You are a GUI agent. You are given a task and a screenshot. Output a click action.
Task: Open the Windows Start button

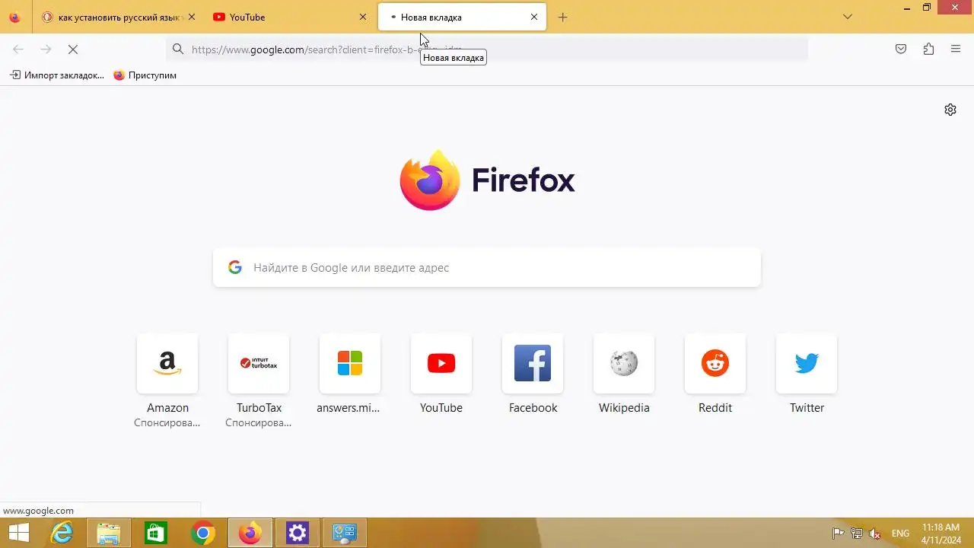[x=18, y=534]
